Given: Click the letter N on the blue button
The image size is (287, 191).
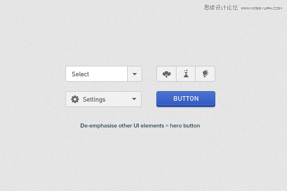Looking at the screenshot, I should click(196, 99).
